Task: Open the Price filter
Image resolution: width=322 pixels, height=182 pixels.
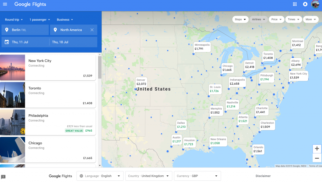Action: pos(276,19)
